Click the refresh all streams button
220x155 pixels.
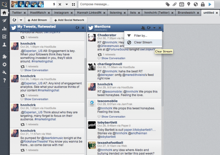(14, 20)
